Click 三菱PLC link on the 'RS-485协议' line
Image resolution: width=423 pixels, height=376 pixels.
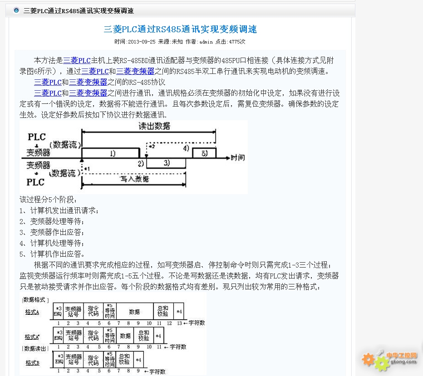(x=48, y=82)
